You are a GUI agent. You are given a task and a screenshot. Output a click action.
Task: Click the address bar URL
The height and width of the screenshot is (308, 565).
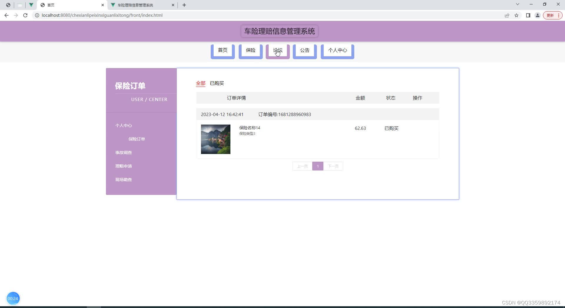(102, 15)
